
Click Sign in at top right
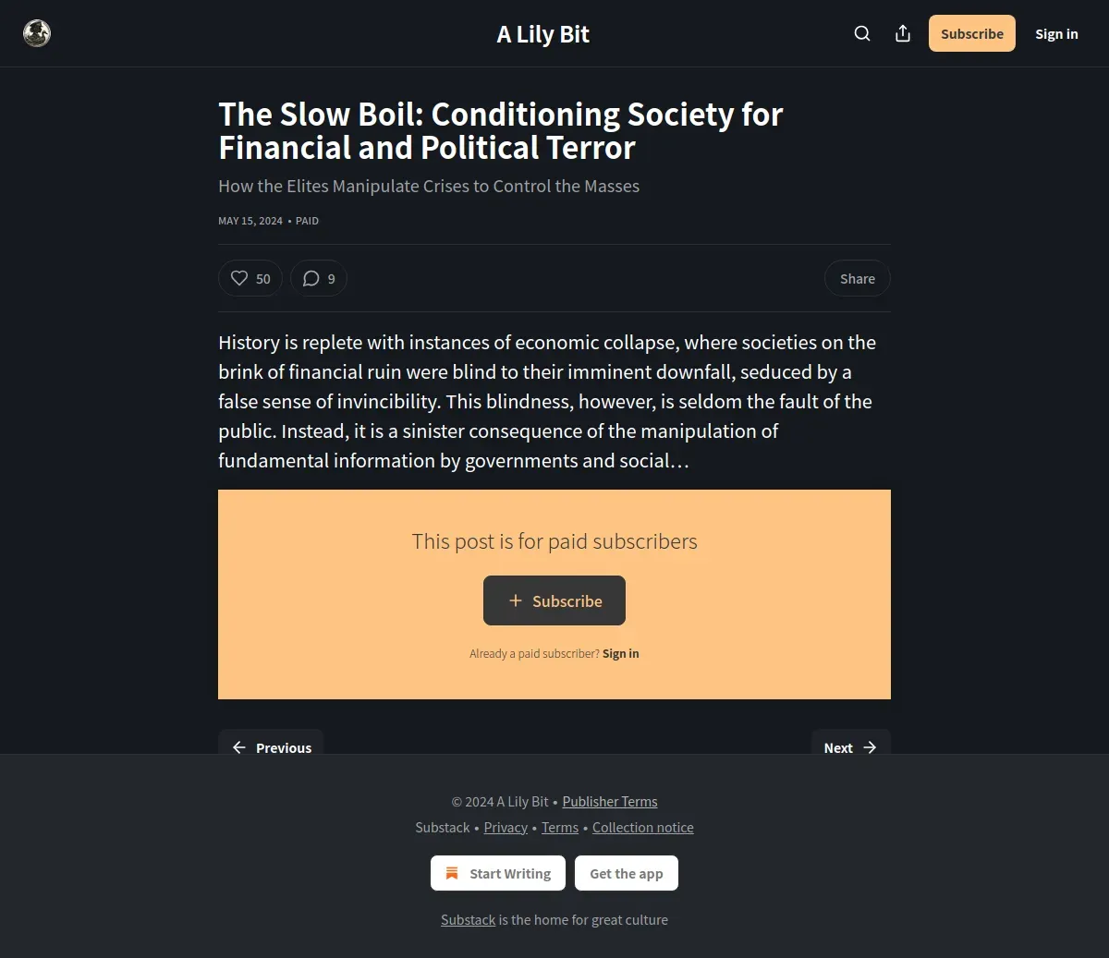1056,33
